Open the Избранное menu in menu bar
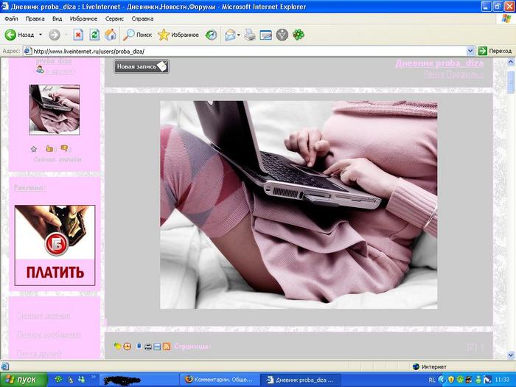This screenshot has height=387, width=516. (83, 18)
